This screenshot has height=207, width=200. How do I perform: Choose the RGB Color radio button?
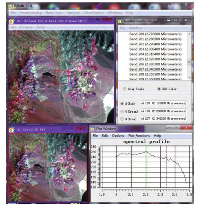pos(159,89)
